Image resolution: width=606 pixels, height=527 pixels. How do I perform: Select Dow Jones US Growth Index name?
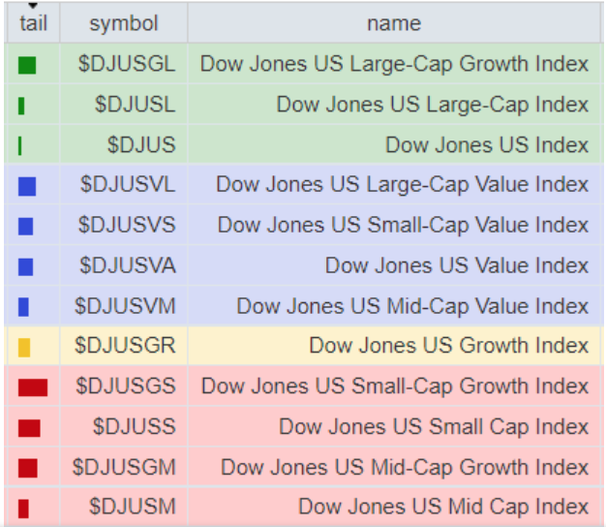coord(448,346)
